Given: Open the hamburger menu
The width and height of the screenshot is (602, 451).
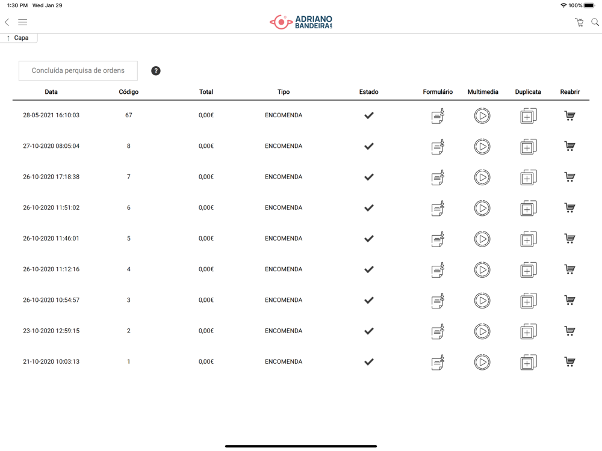Looking at the screenshot, I should pos(23,22).
